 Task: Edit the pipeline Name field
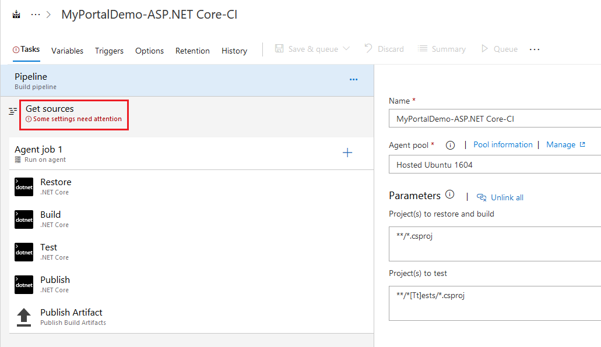click(495, 118)
